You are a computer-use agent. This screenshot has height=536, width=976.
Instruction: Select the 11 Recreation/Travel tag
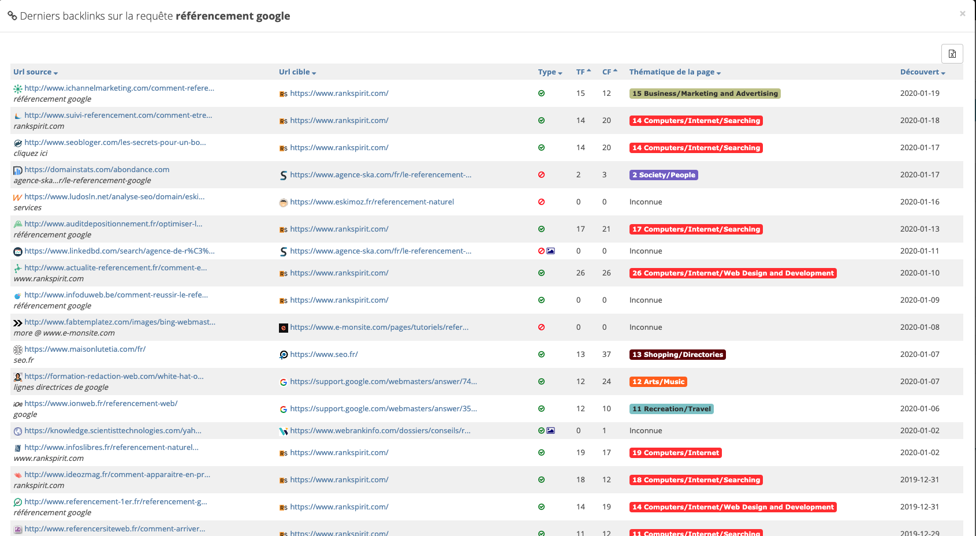[672, 409]
